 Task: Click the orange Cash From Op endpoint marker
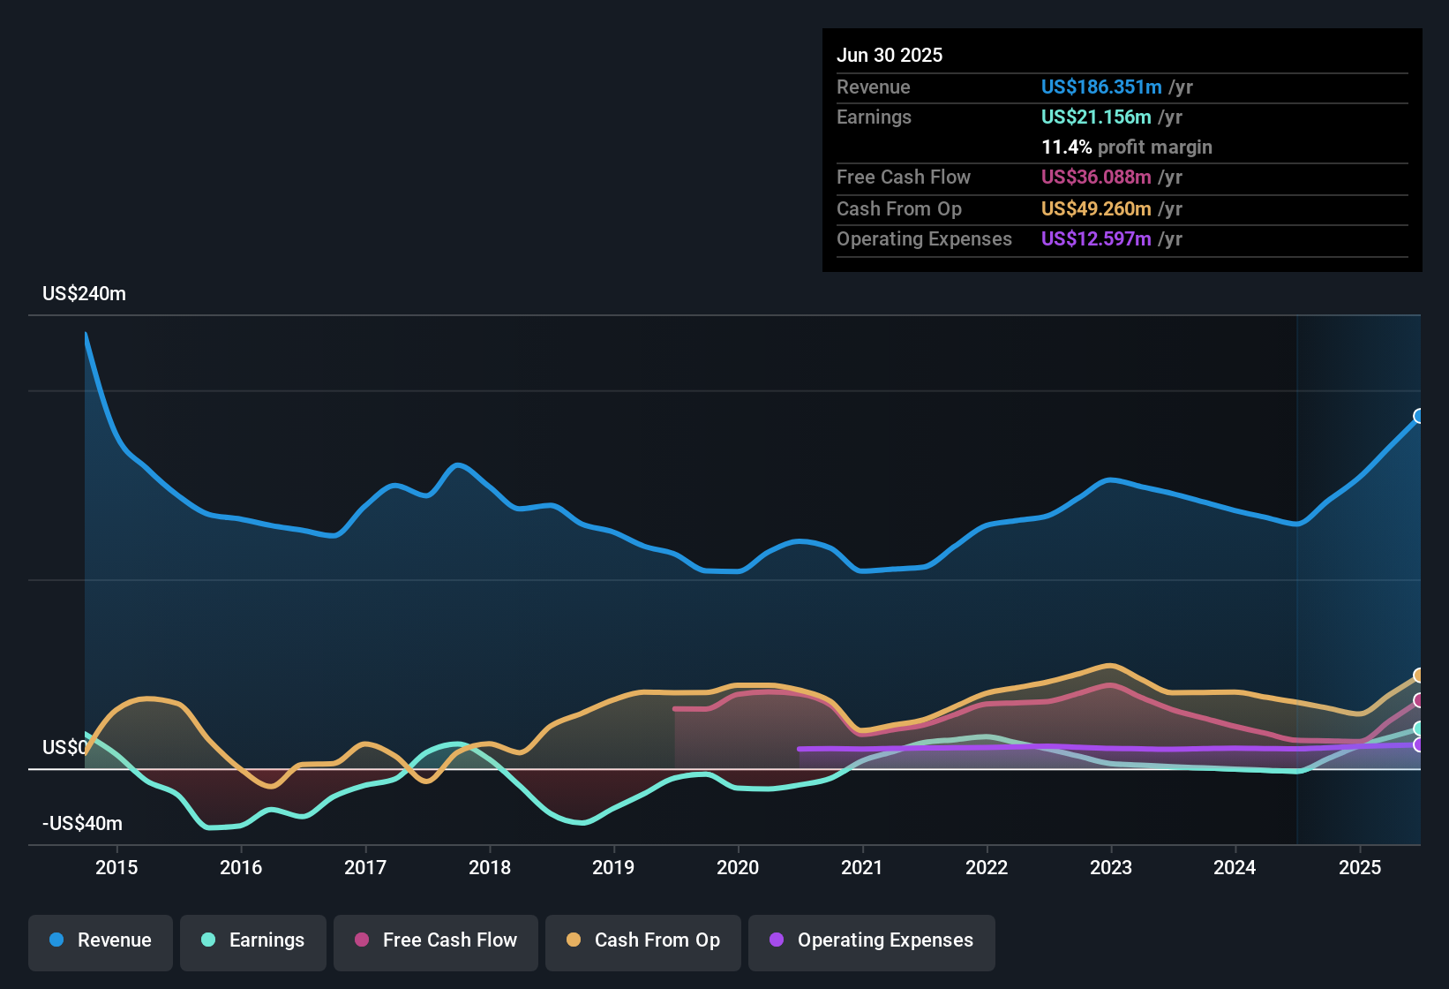1418,676
